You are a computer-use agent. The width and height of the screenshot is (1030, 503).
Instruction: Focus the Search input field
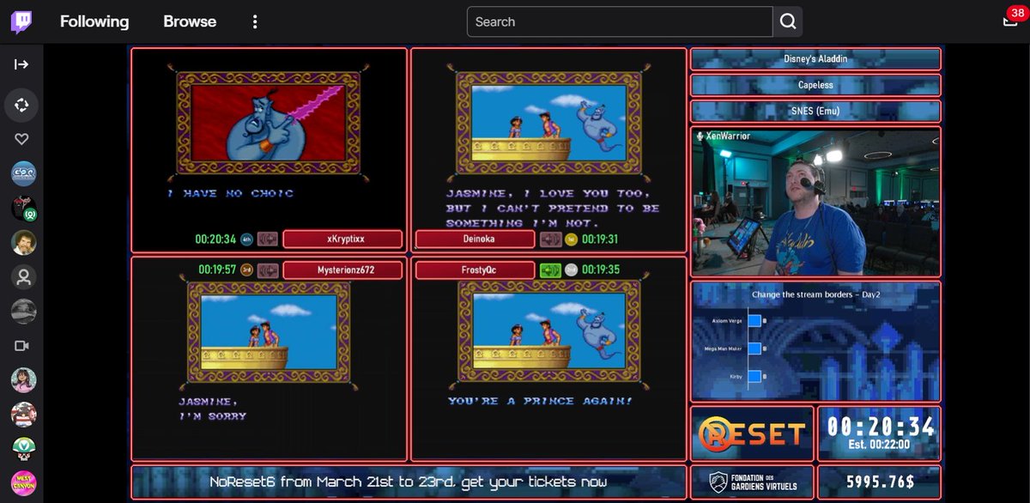click(620, 21)
